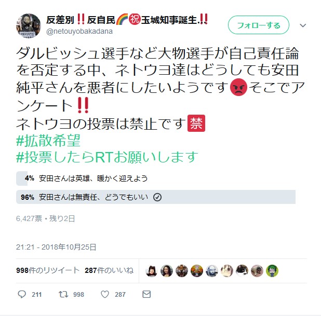Image resolution: width=321 pixels, height=316 pixels.
Task: Click the Mona Lisa liker avatar
Action: tap(167, 271)
